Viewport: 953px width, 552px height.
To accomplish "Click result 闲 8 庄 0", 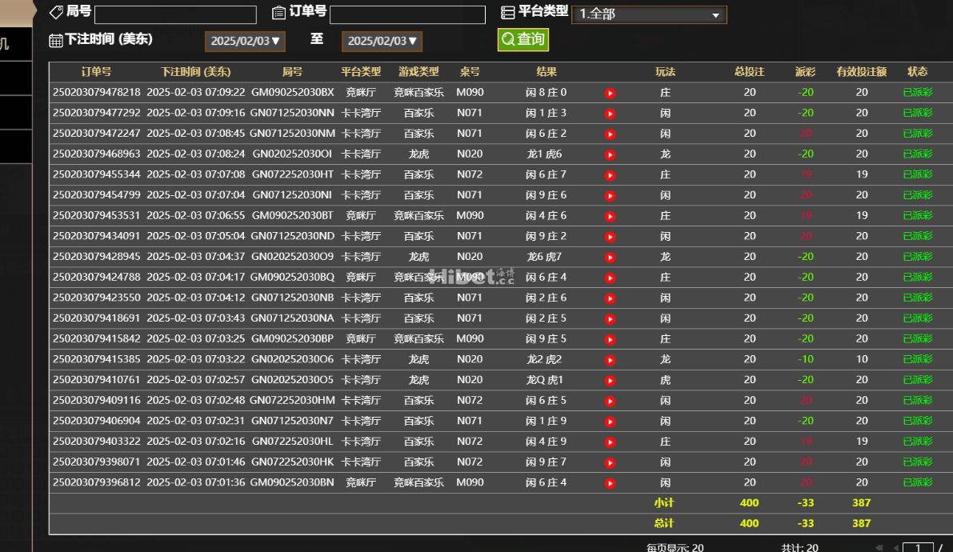I will [x=546, y=93].
